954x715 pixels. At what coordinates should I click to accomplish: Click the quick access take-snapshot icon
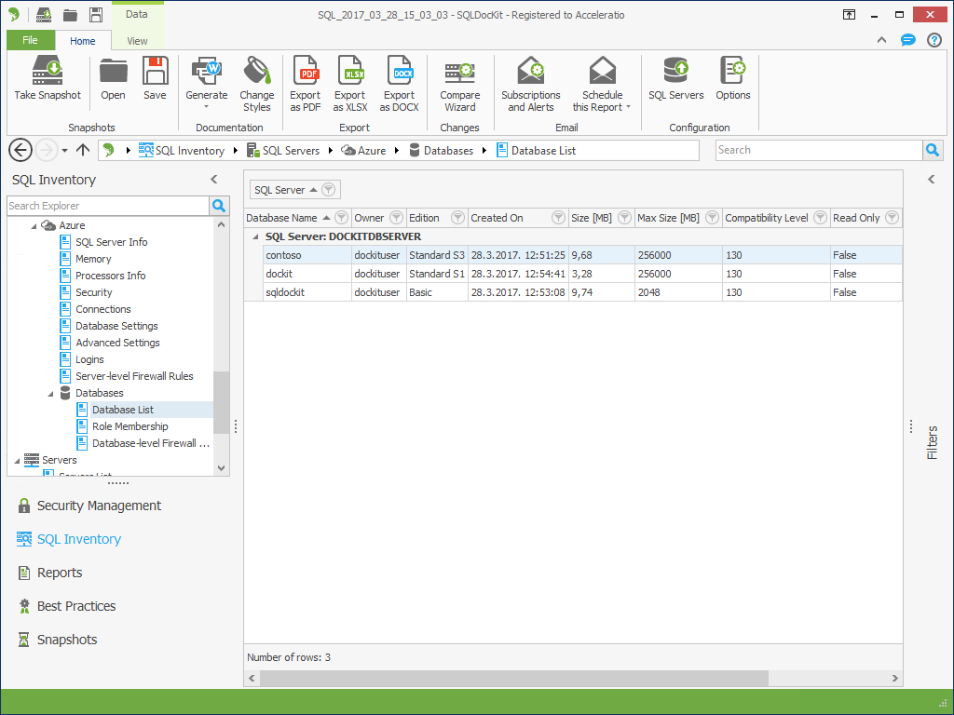click(44, 15)
